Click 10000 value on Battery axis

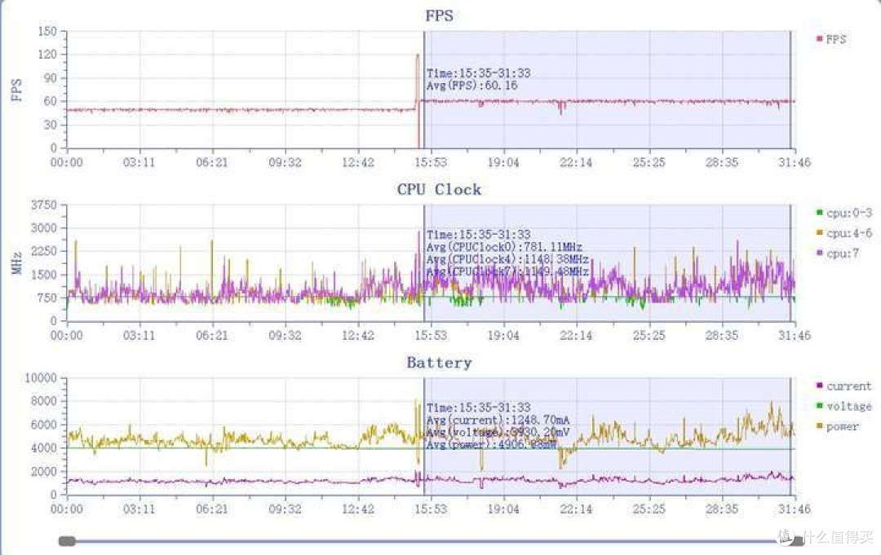tap(41, 378)
